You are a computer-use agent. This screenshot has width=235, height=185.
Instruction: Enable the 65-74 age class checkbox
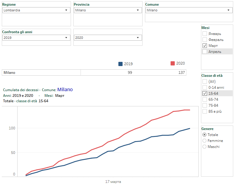pyautogui.click(x=205, y=100)
